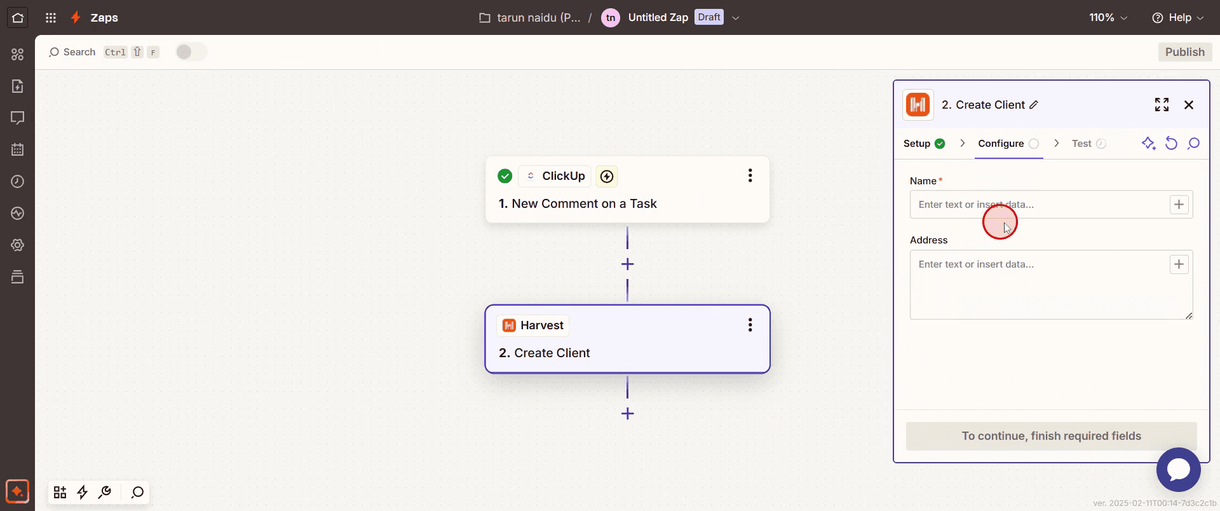Click plus button in Address field

(1179, 264)
